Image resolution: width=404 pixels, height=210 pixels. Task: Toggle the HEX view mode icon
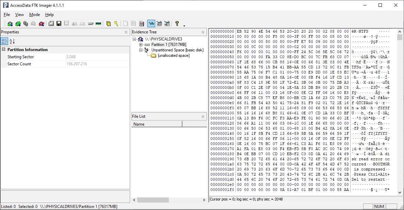[167, 24]
